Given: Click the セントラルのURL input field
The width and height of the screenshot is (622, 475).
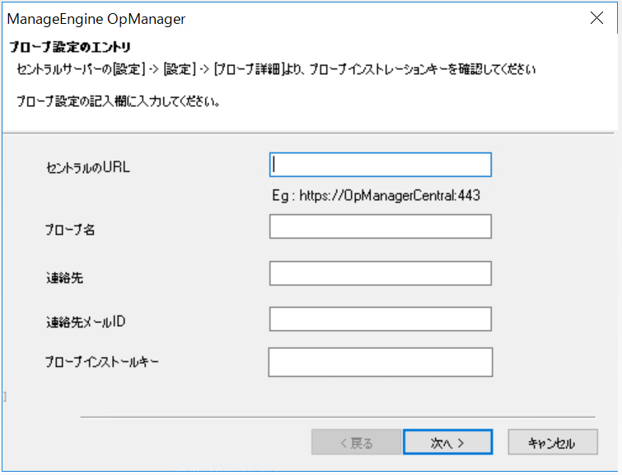Looking at the screenshot, I should point(381,165).
